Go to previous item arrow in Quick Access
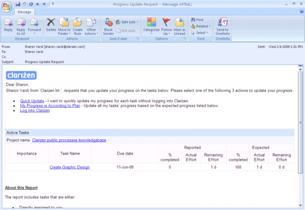The width and height of the screenshot is (305, 210). point(37,4)
